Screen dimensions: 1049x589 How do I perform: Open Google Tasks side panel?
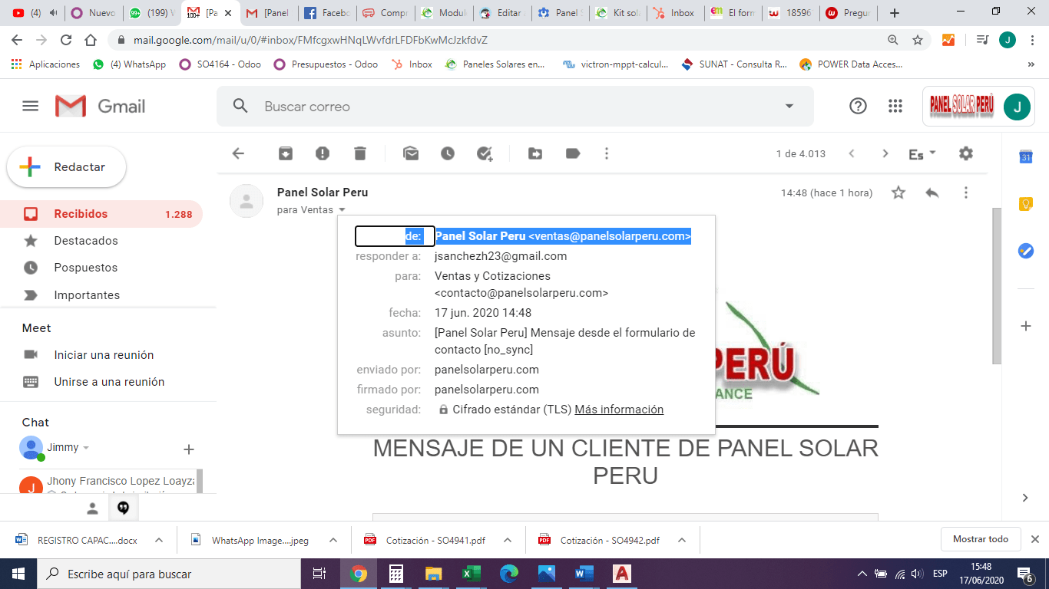point(1025,251)
